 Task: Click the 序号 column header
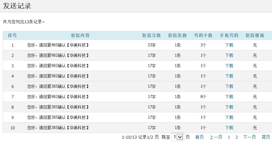(x=13, y=35)
